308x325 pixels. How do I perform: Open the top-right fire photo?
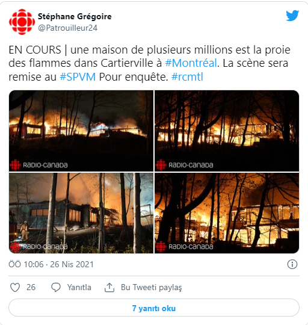(x=227, y=131)
